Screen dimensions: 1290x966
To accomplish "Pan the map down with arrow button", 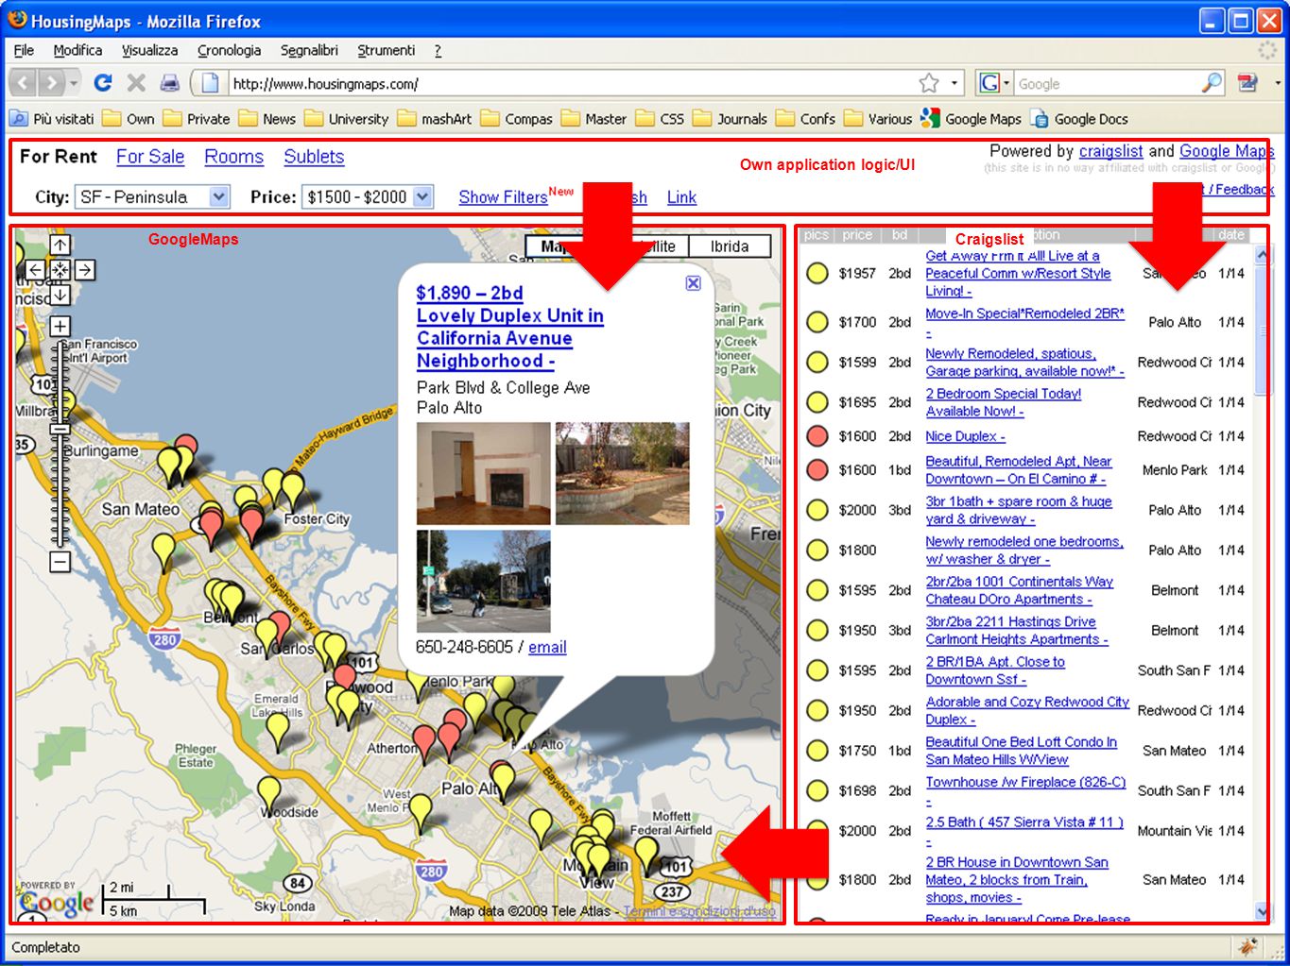I will (x=60, y=295).
